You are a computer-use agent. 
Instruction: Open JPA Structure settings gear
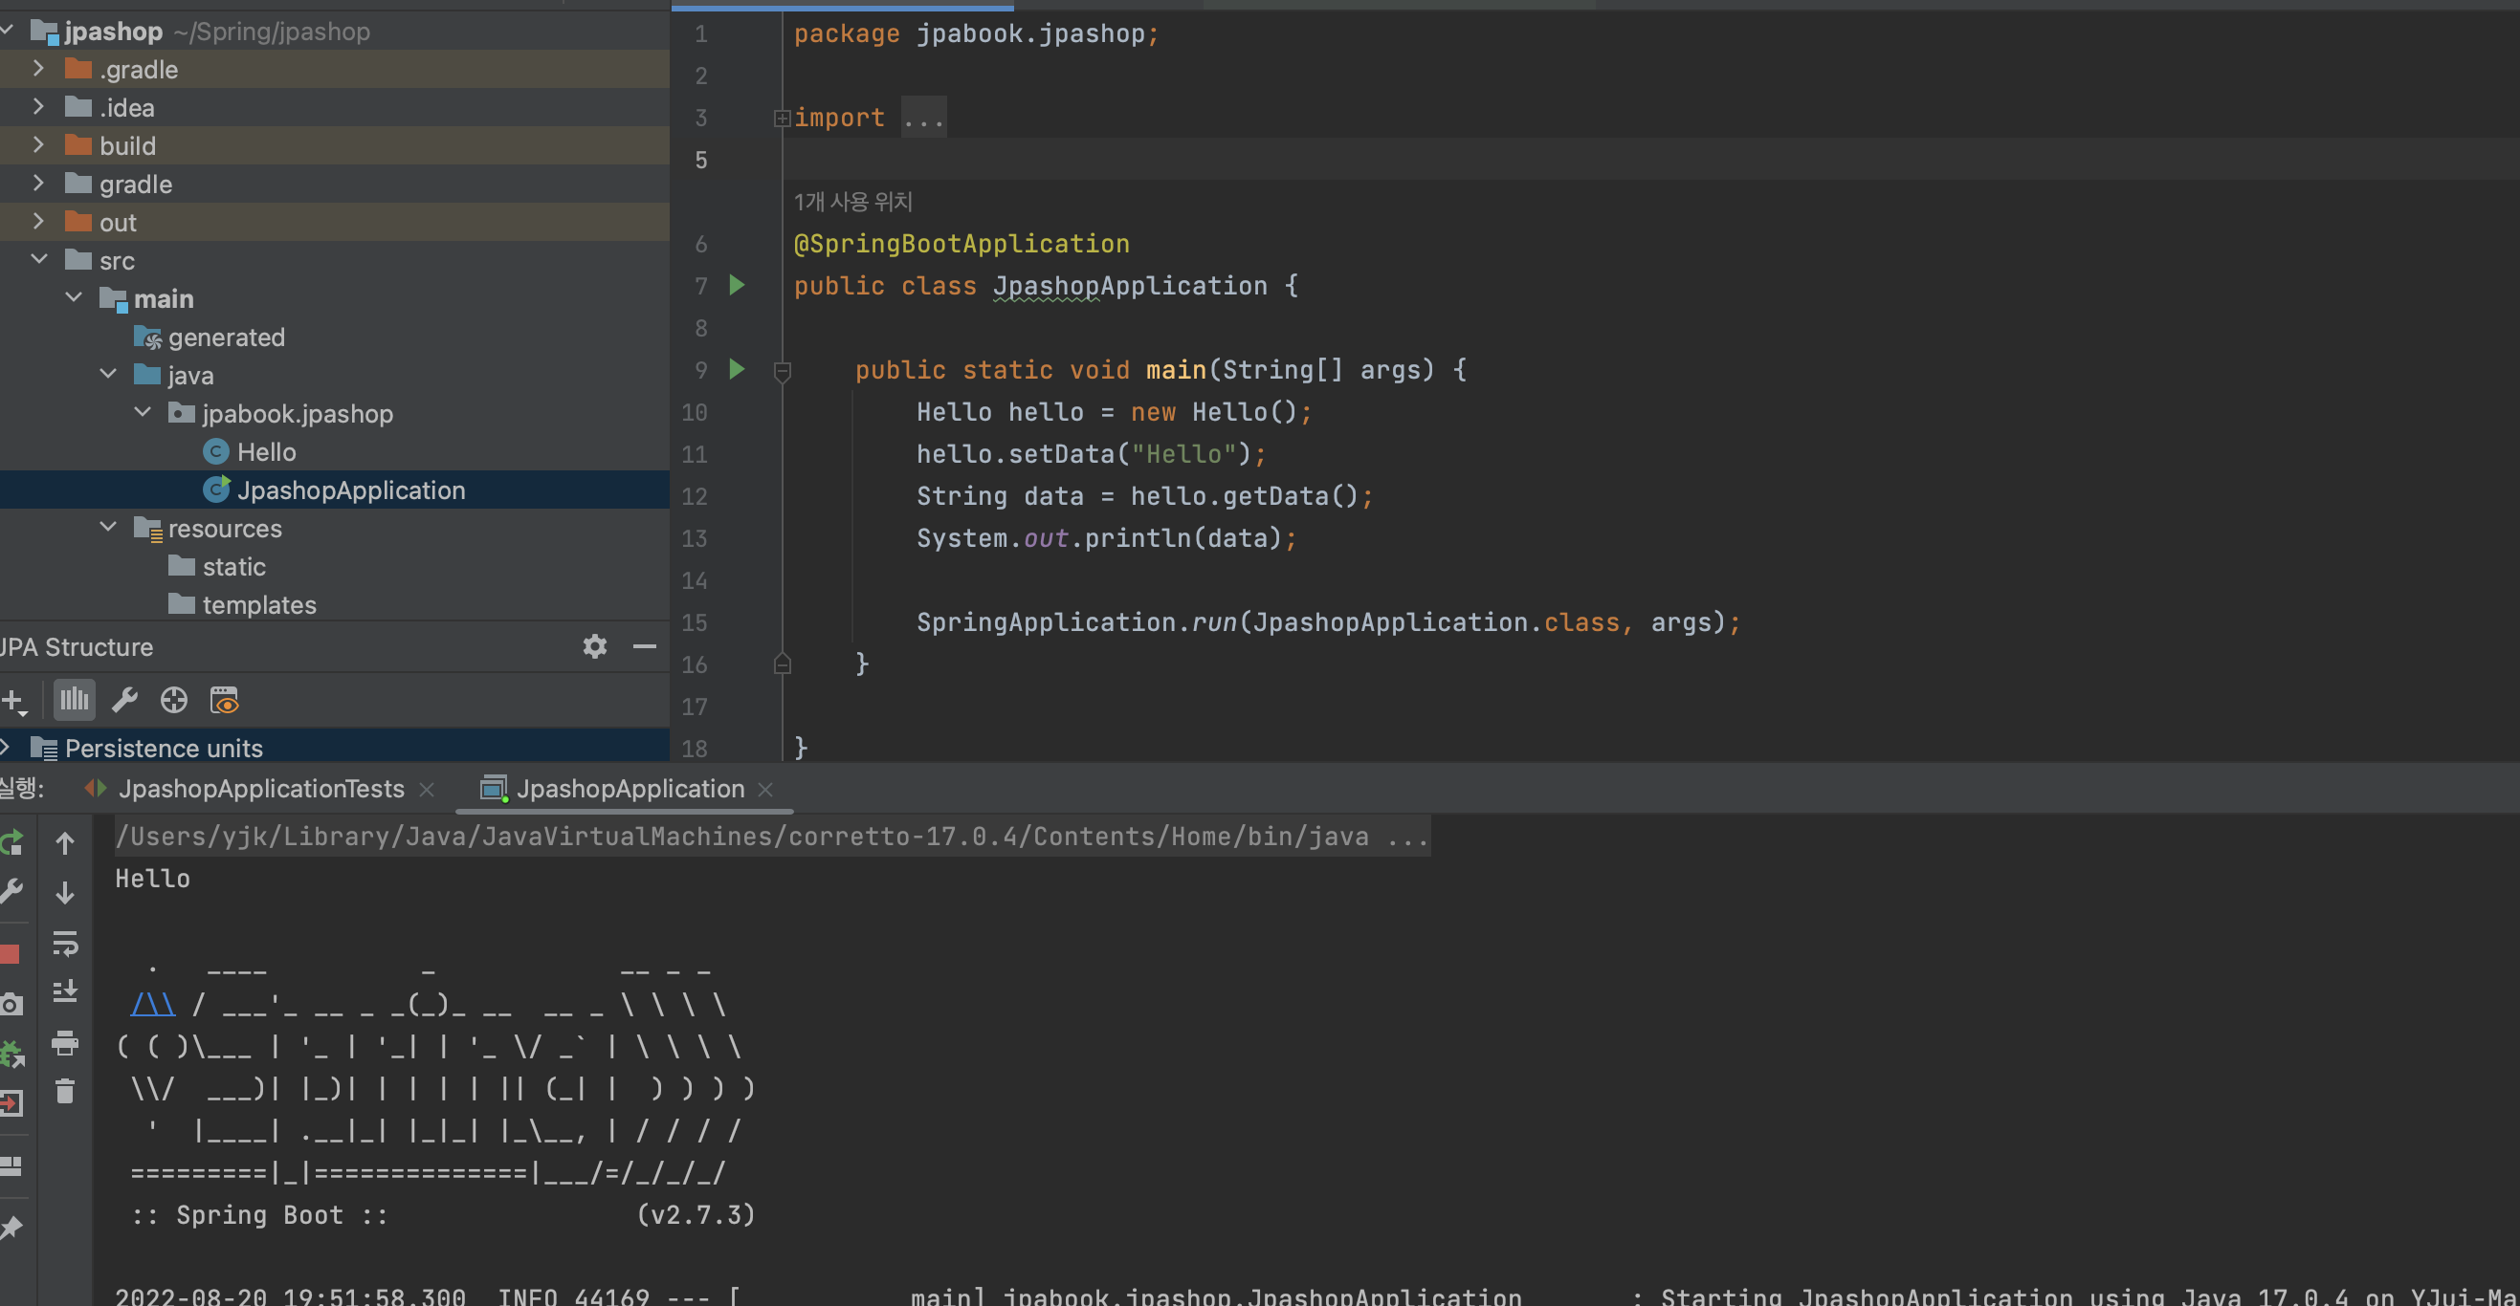pyautogui.click(x=595, y=646)
